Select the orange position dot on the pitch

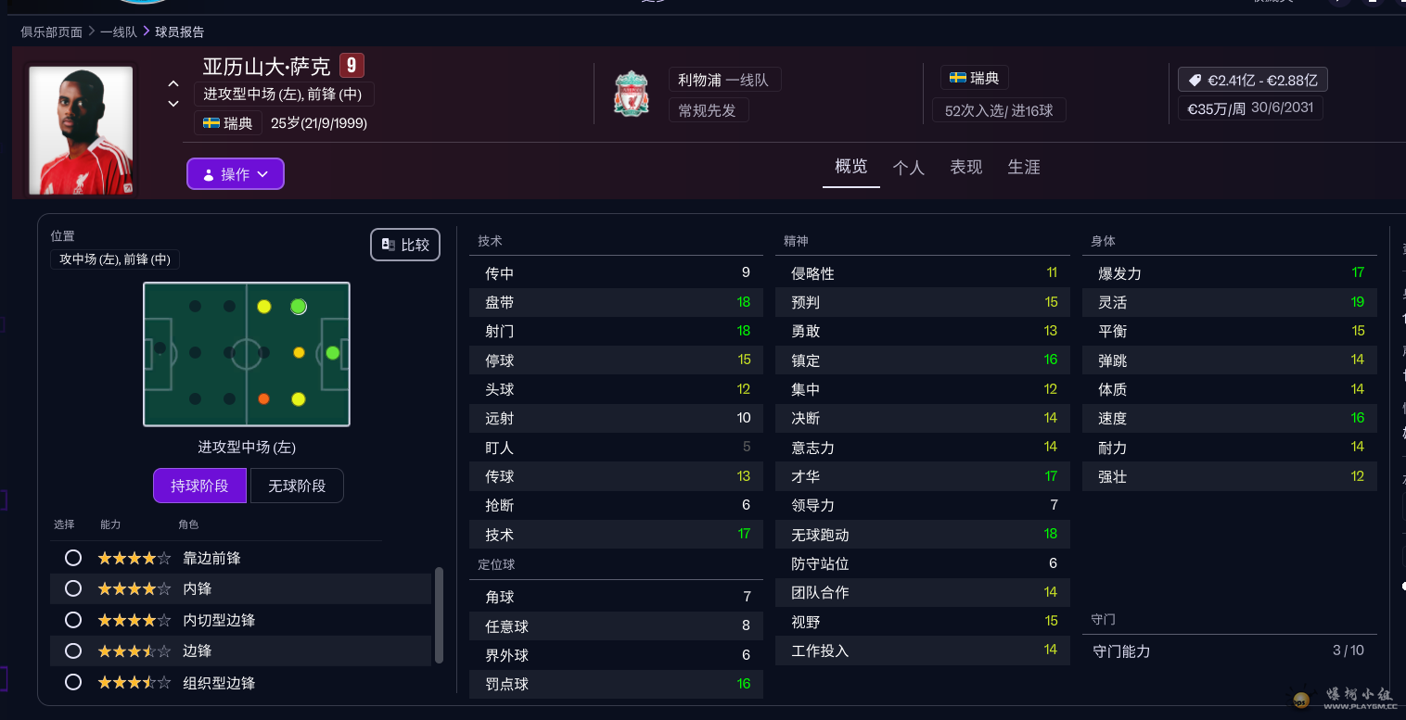pyautogui.click(x=263, y=398)
